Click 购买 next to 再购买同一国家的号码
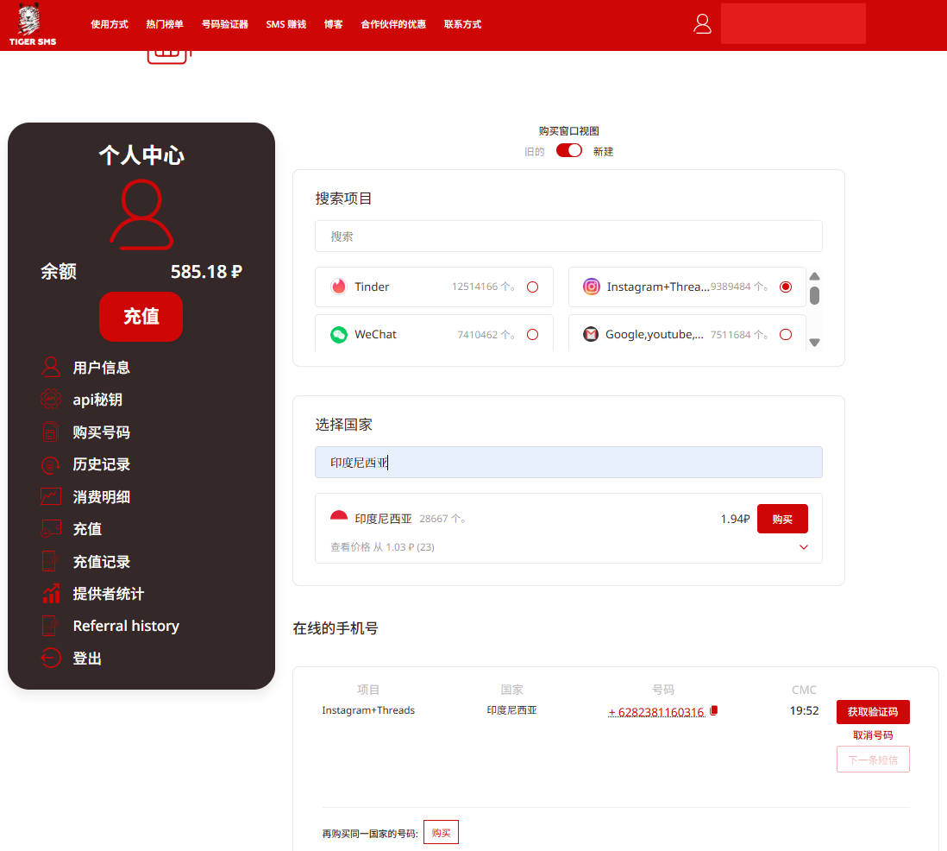The width and height of the screenshot is (947, 851). point(441,832)
